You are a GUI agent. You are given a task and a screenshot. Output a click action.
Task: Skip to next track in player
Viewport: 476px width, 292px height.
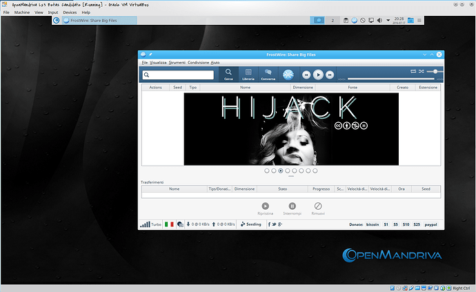pos(330,75)
